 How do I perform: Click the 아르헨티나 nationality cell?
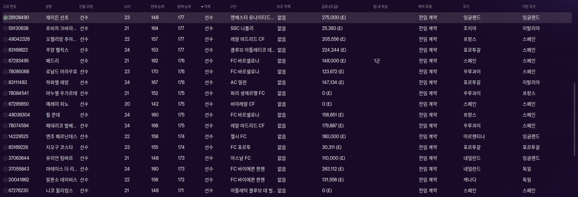tap(474, 137)
